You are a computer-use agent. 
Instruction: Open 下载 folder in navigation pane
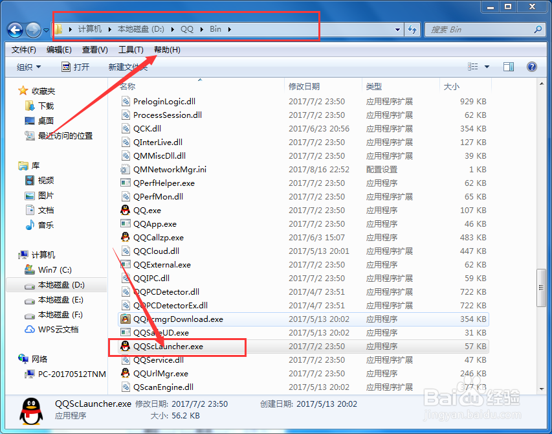(46, 106)
